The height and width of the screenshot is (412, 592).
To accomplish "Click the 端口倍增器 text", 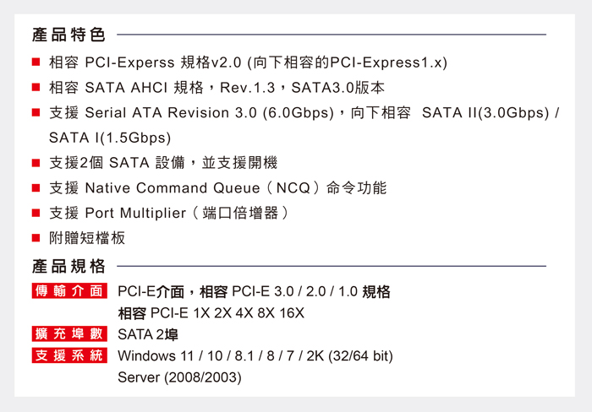I will click(245, 213).
